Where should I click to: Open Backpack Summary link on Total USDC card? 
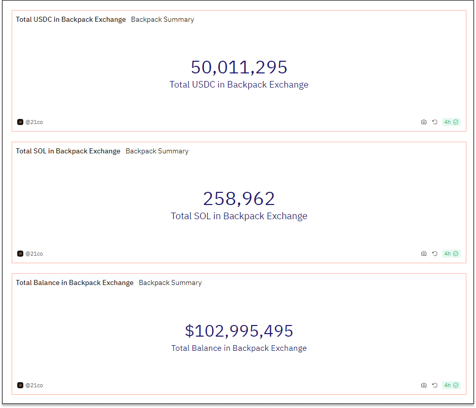tap(163, 19)
